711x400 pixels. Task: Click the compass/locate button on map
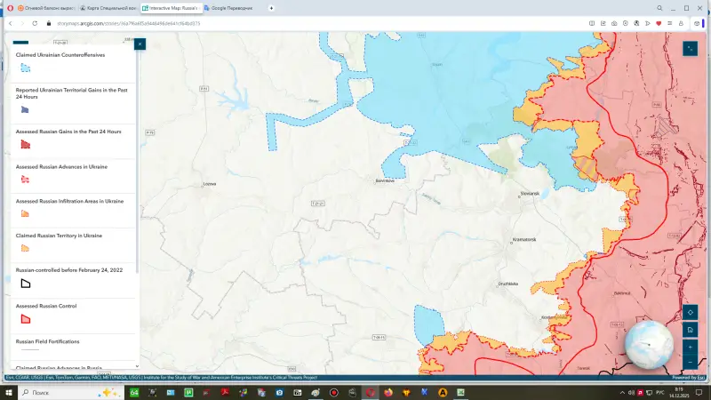tap(691, 312)
